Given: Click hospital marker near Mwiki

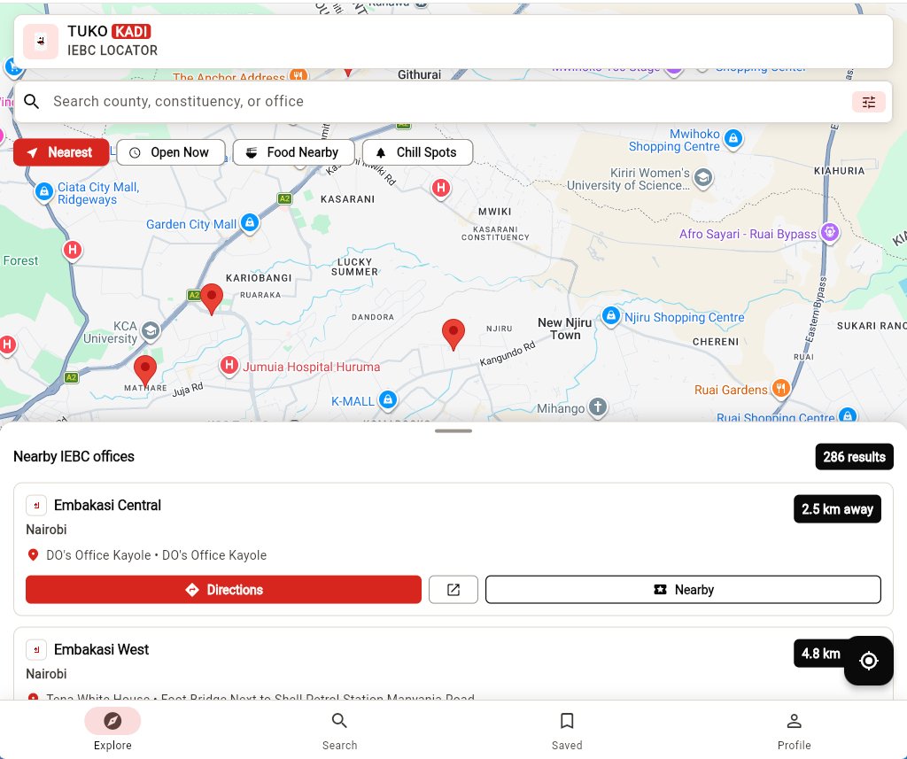Looking at the screenshot, I should pos(441,188).
